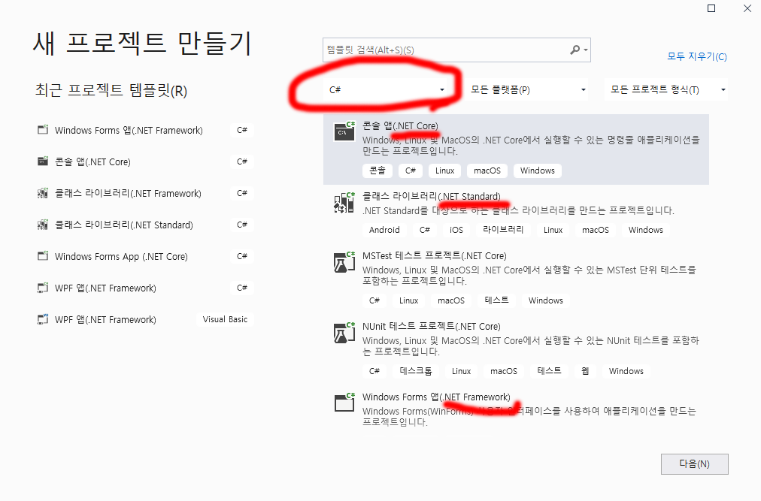Click the 데스크톱 tag under NUnit project
This screenshot has height=501, width=761.
[x=415, y=371]
